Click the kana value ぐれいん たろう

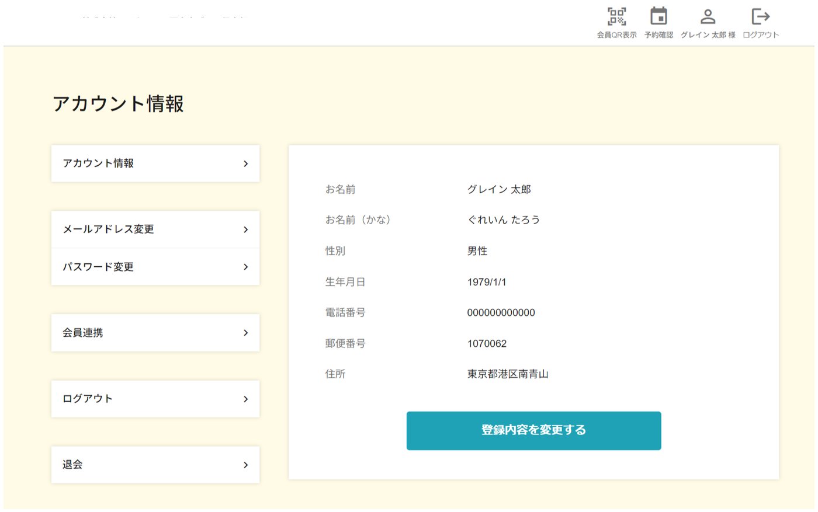(504, 220)
